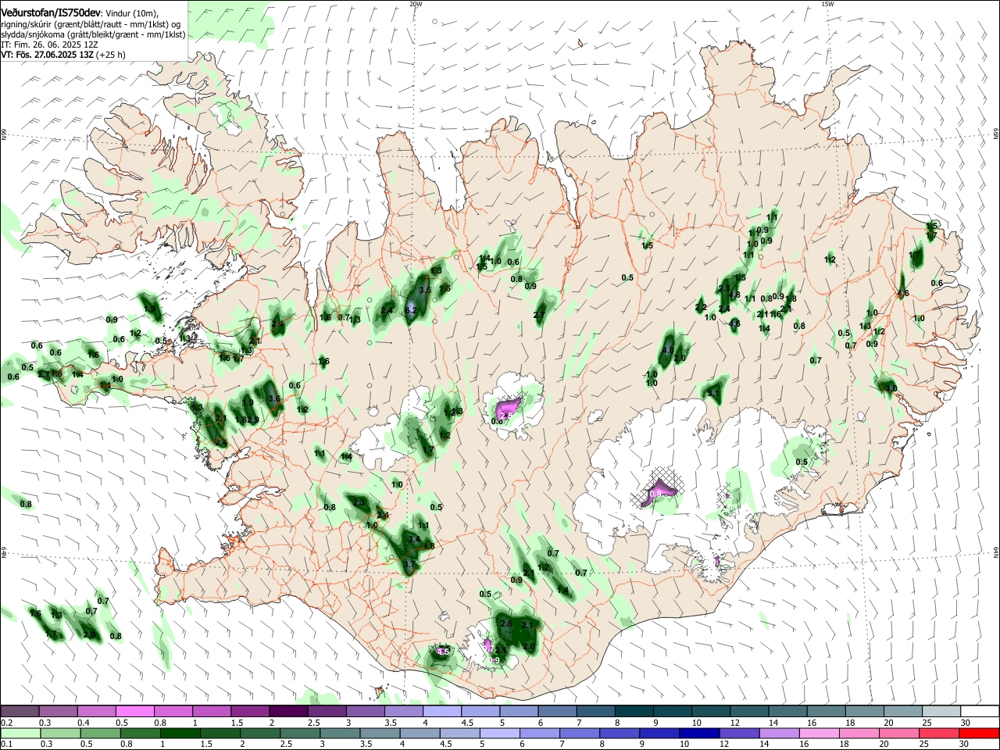
Task: Select top legend row swatch labelled 0.3
Action: coord(58,711)
